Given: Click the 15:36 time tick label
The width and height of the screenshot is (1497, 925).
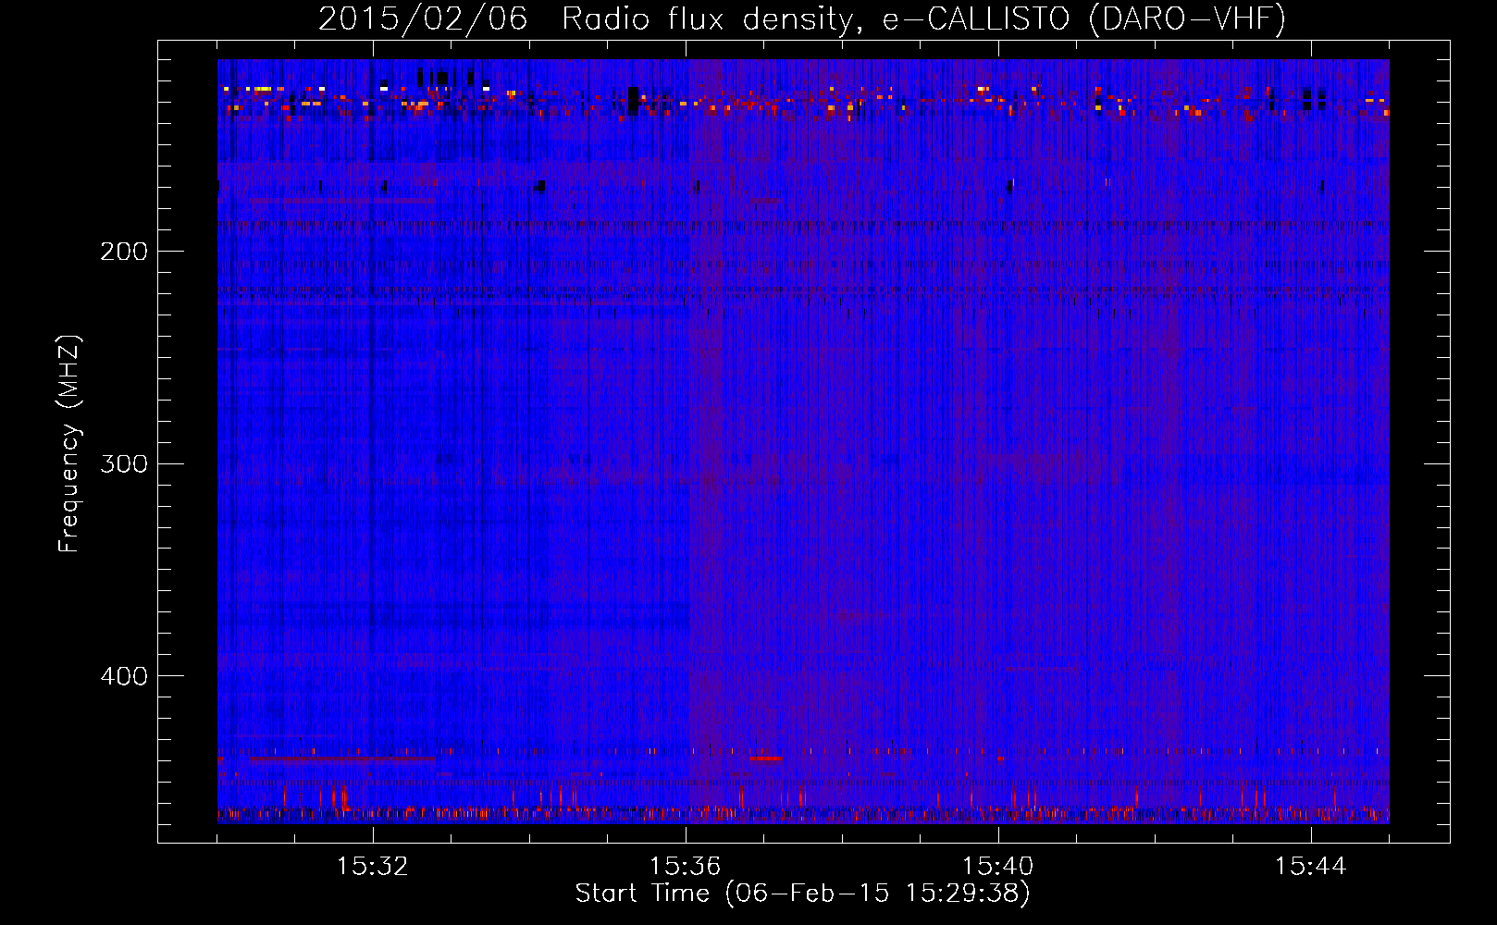Looking at the screenshot, I should coord(686,867).
